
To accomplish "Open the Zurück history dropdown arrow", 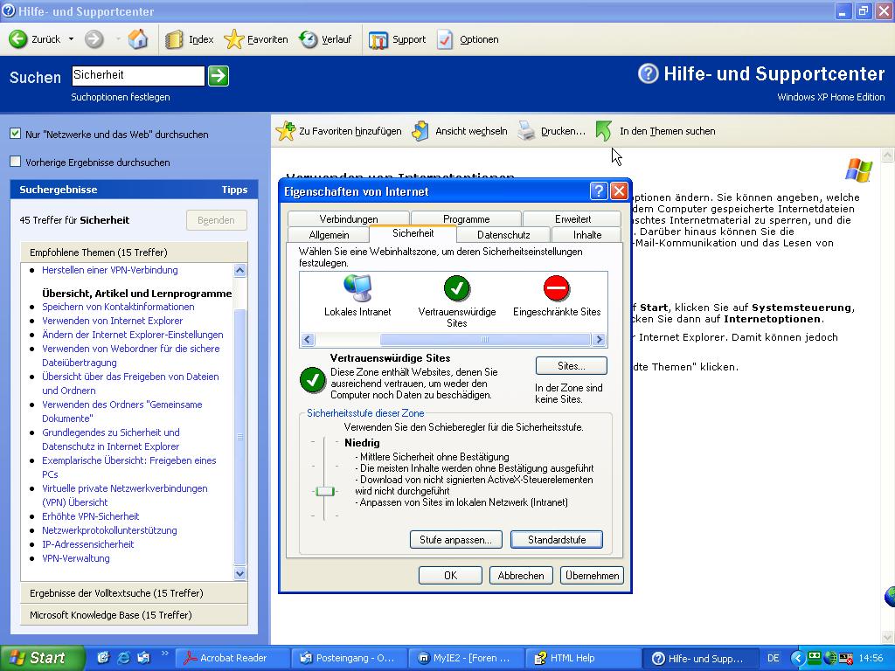I will pos(71,39).
